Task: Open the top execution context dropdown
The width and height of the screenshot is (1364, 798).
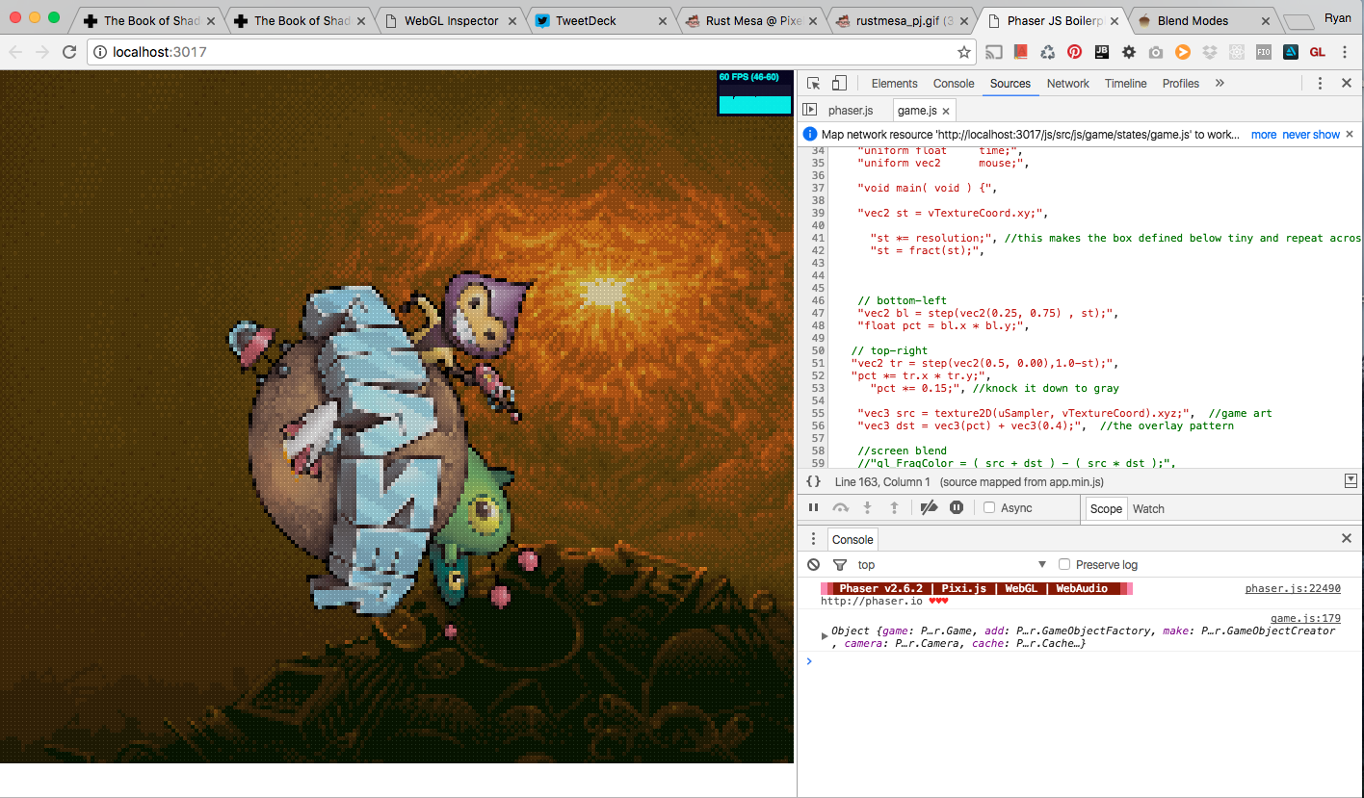Action: pyautogui.click(x=952, y=565)
